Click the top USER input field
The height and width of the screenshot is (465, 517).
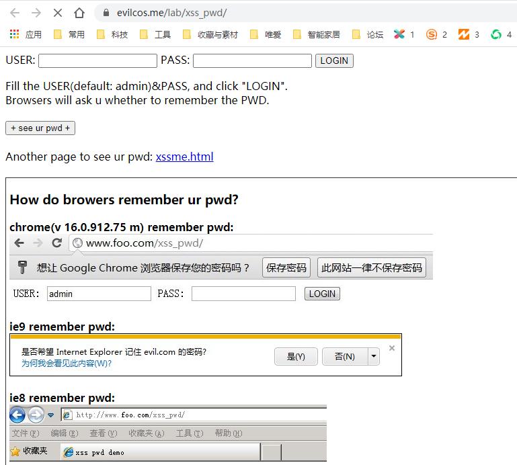(97, 60)
